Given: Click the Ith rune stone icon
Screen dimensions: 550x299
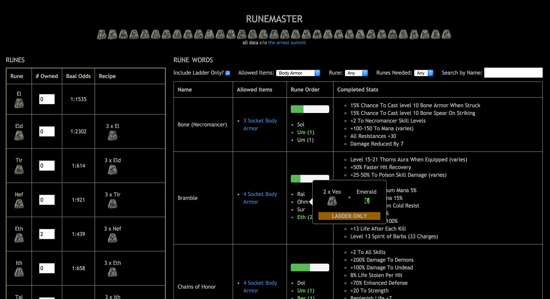Looking at the screenshot, I should (19, 272).
